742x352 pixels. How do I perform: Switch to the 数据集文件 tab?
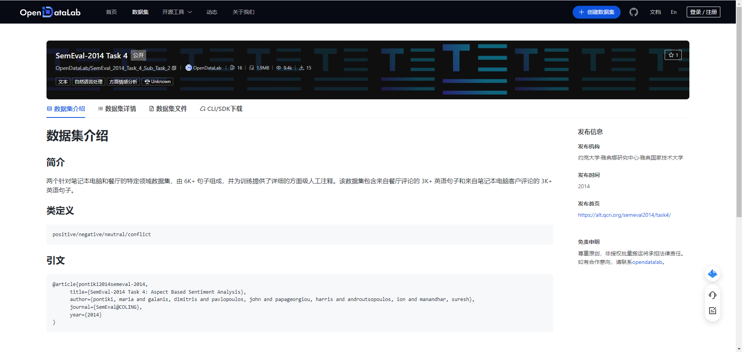tap(168, 109)
